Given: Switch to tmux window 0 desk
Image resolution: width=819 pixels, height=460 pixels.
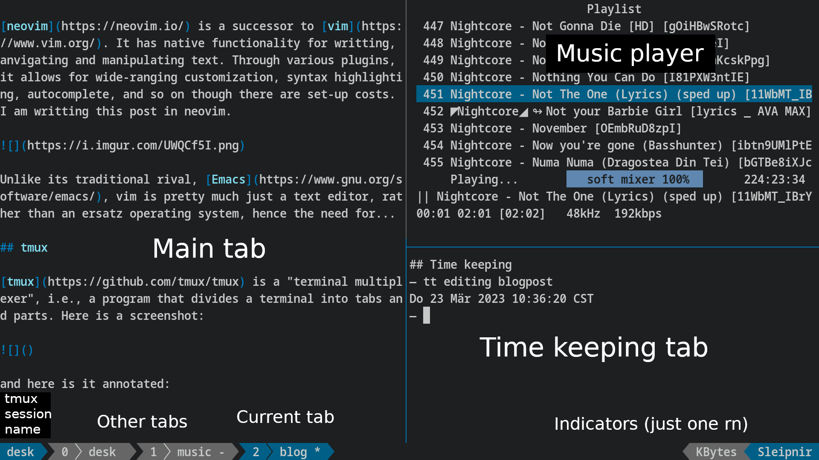Looking at the screenshot, I should point(89,451).
